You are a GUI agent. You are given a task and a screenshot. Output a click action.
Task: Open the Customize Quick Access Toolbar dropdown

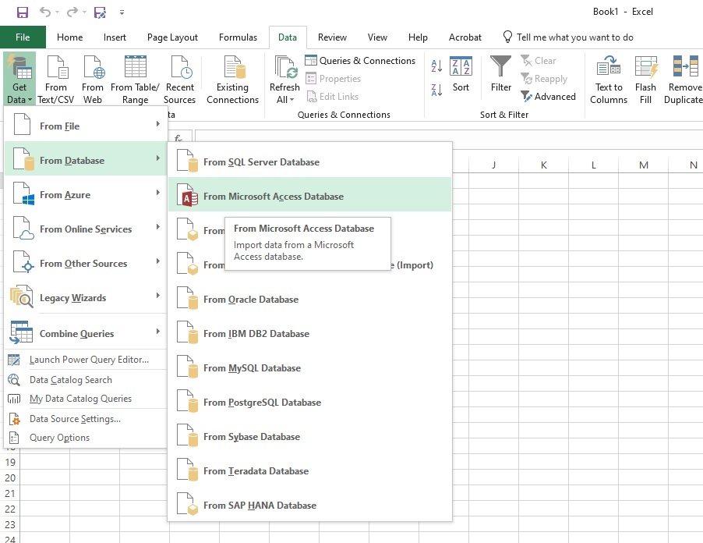pos(122,12)
